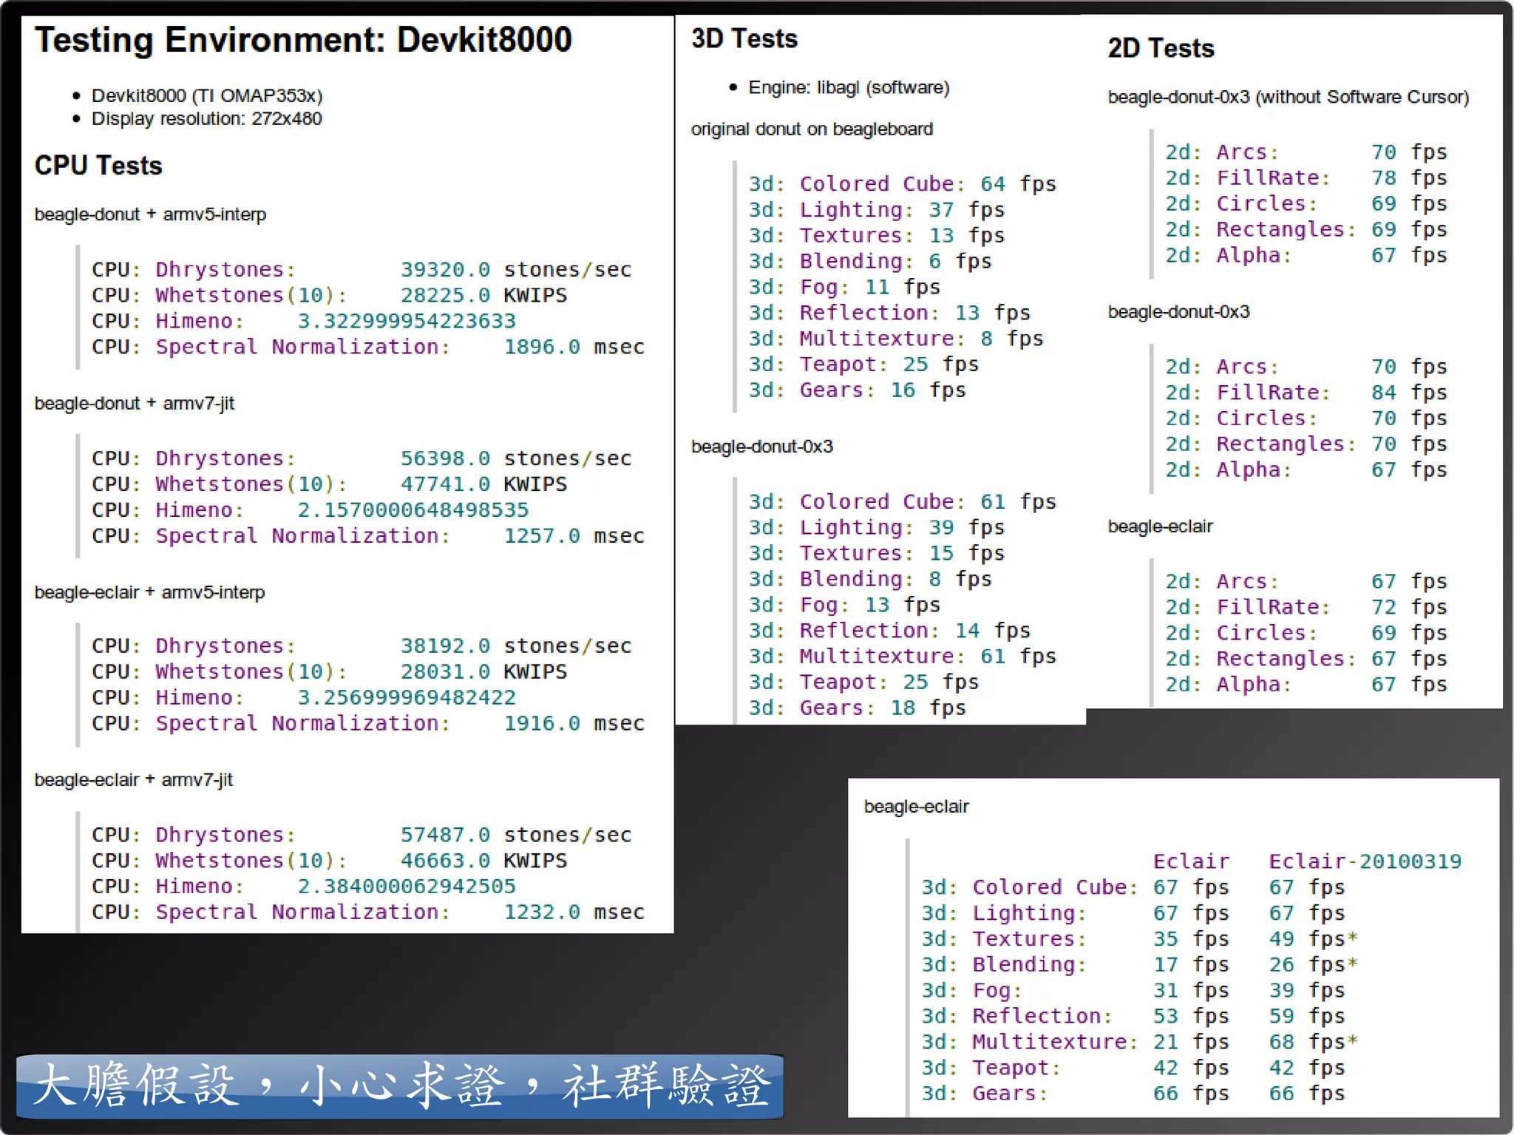Click the 'CPU Tests' heading
Viewport: 1514px width, 1135px height.
click(x=98, y=166)
